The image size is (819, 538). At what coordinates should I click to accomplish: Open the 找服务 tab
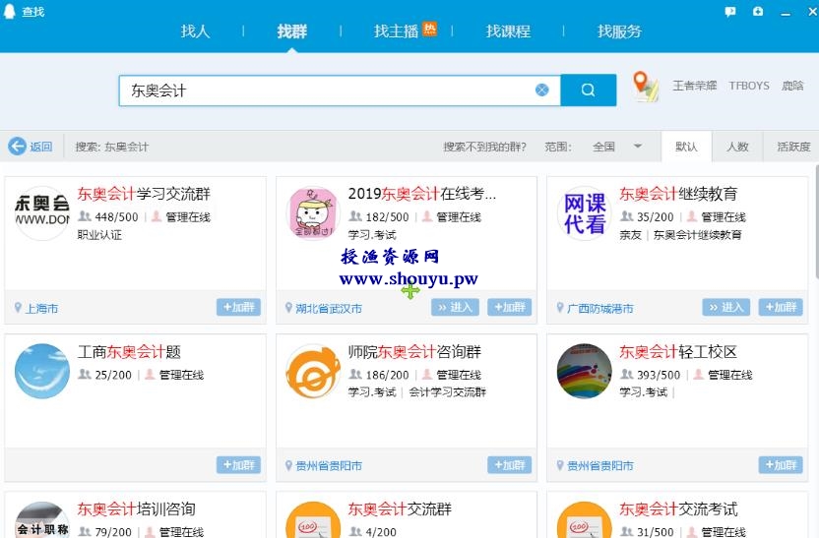coord(619,31)
